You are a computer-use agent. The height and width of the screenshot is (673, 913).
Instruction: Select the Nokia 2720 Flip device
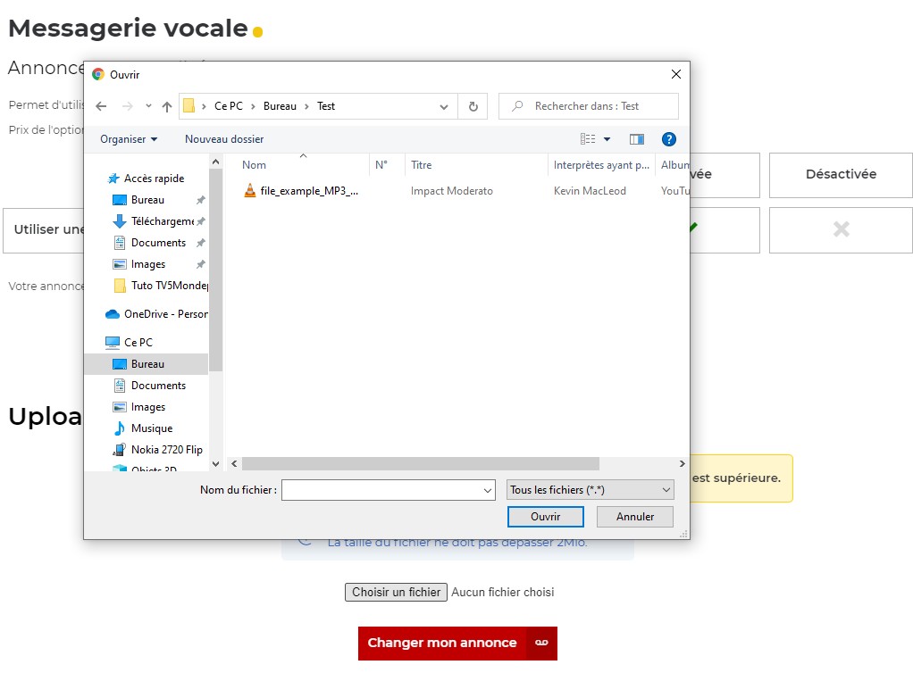(166, 450)
